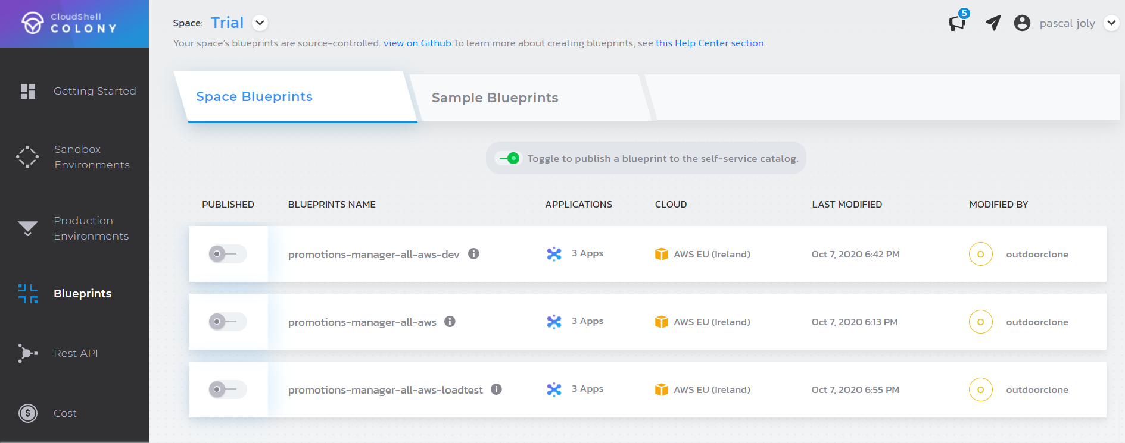Switch to Sample Blueprints tab
This screenshot has width=1125, height=443.
tap(529, 98)
